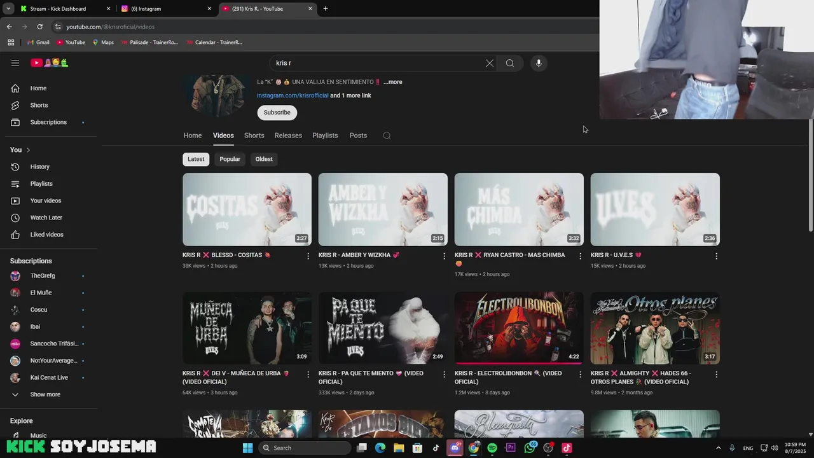814x458 pixels.
Task: Sort videos by Oldest
Action: [264, 159]
